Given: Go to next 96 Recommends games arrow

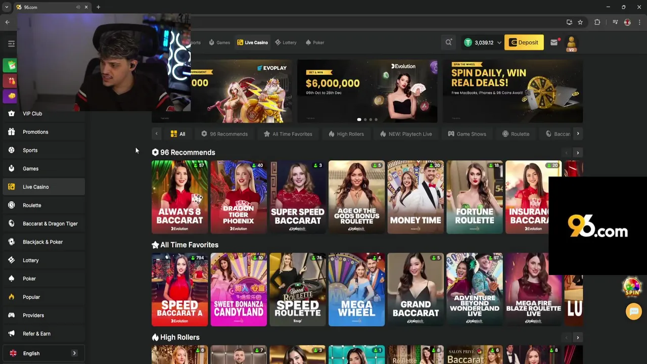Looking at the screenshot, I should pos(578,153).
